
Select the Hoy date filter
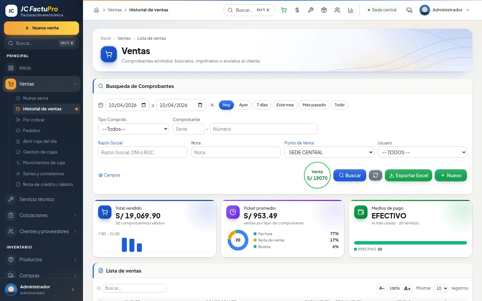tap(226, 105)
